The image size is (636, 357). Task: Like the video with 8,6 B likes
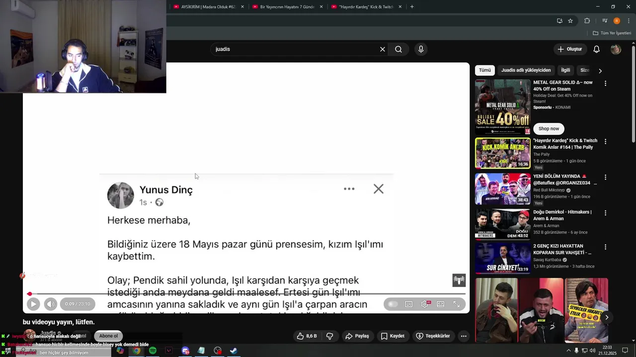point(307,336)
